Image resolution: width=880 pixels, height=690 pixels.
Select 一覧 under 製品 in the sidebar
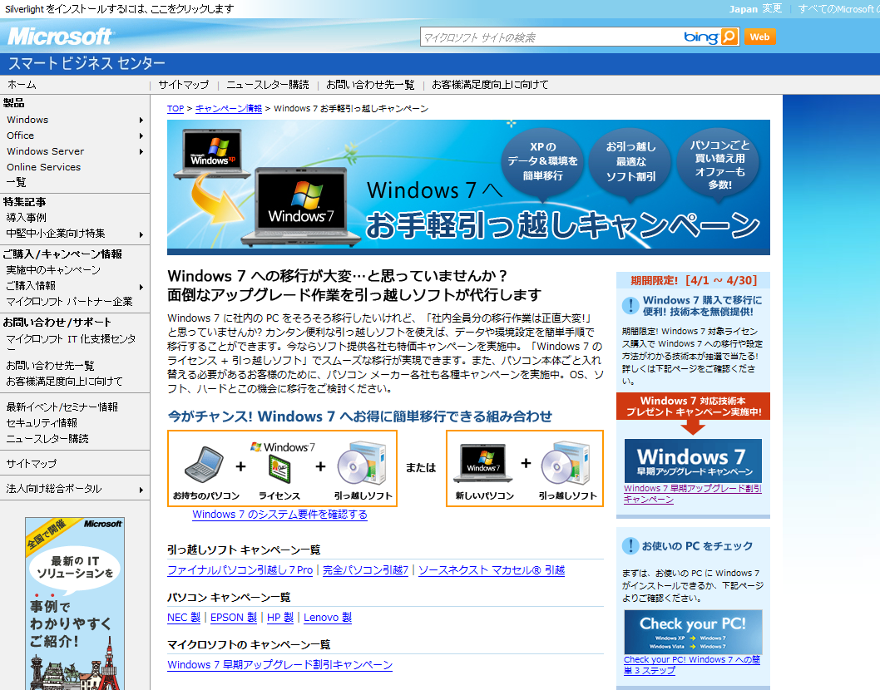point(17,182)
